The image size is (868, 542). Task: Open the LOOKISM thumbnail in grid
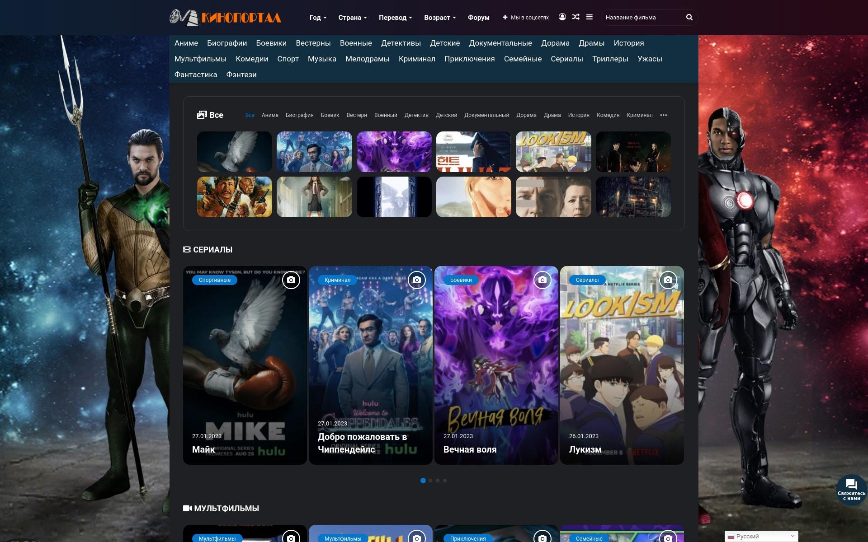553,152
